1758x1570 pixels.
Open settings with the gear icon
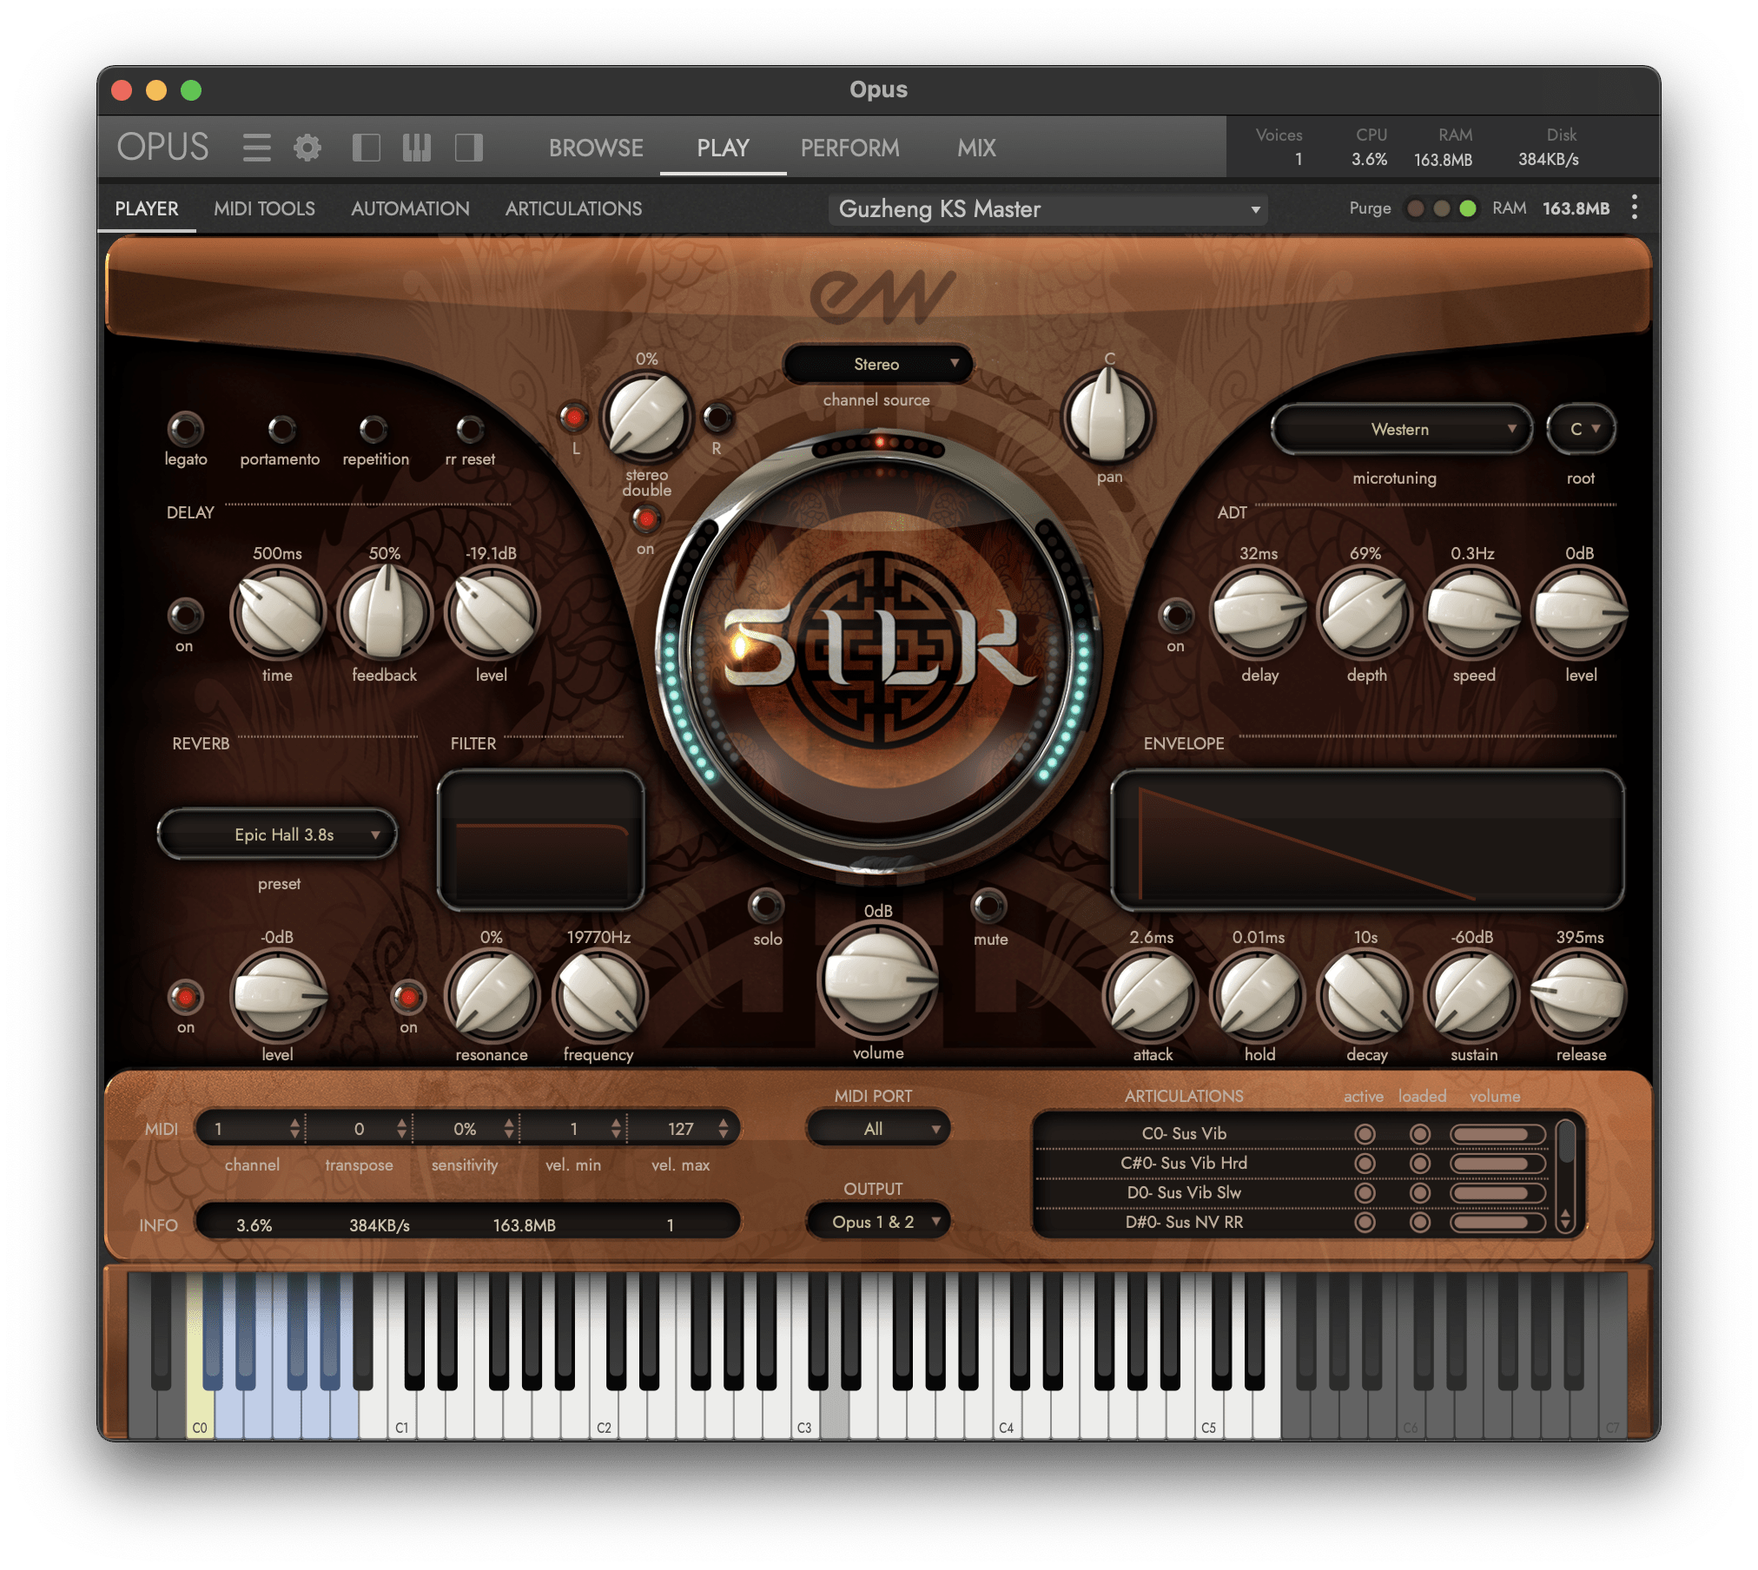pos(307,148)
